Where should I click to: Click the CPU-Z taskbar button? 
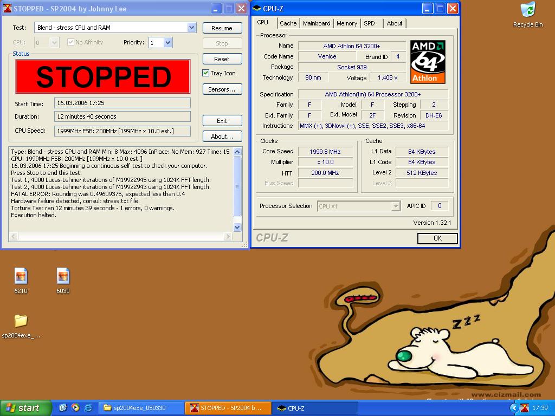(315, 408)
